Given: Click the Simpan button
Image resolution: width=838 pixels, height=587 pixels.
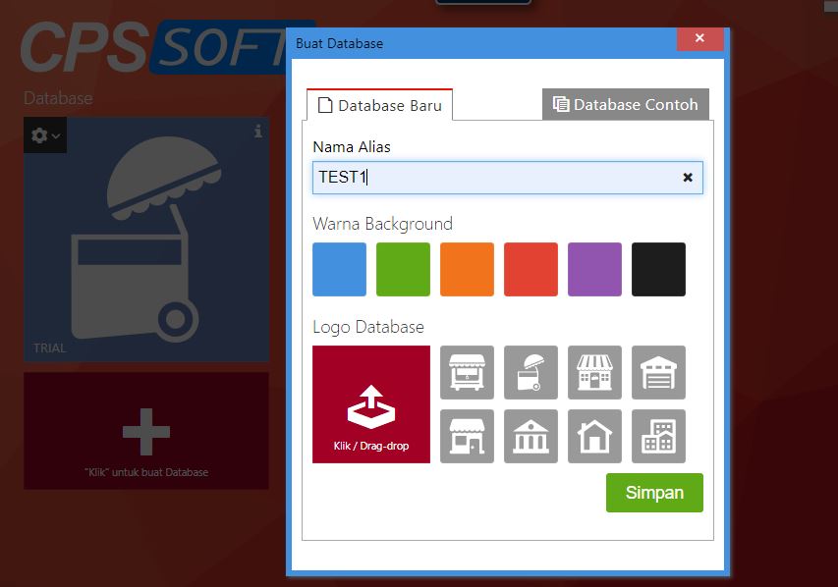Looking at the screenshot, I should (654, 493).
